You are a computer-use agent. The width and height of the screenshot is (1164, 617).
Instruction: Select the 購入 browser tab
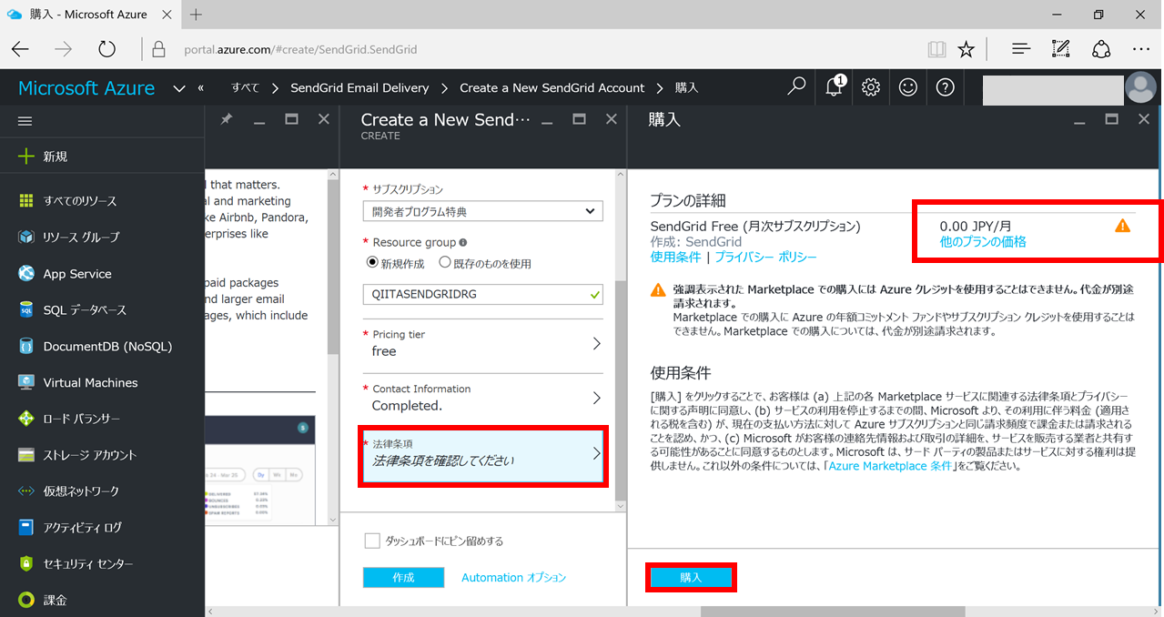[x=89, y=15]
